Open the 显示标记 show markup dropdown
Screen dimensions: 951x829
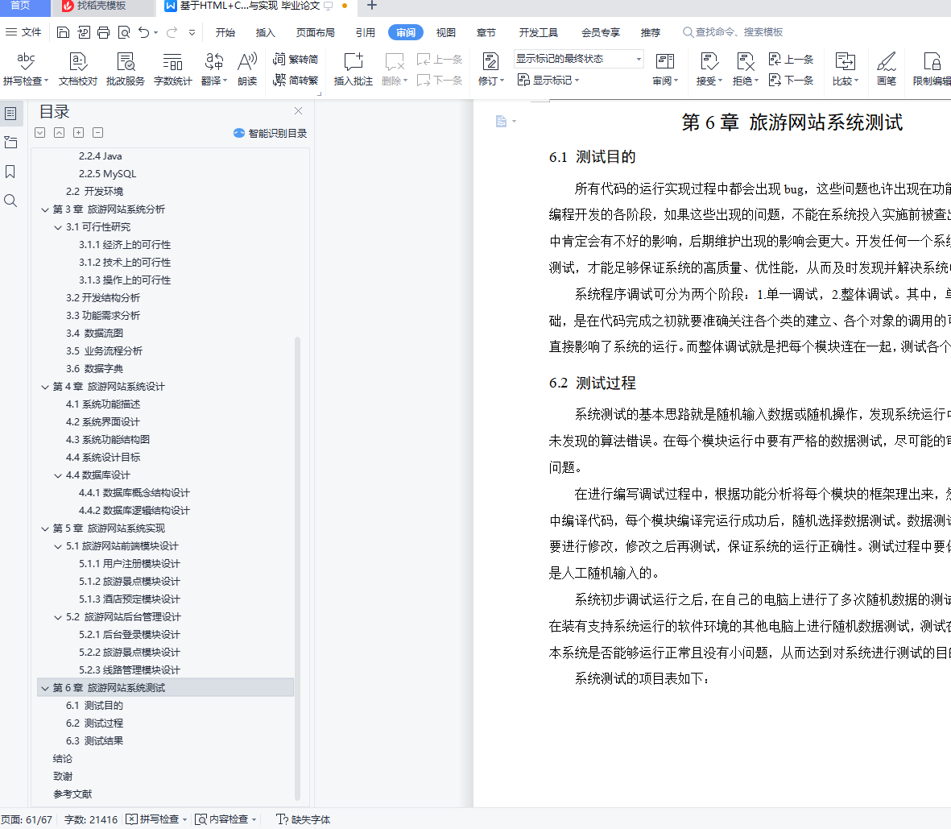(548, 80)
